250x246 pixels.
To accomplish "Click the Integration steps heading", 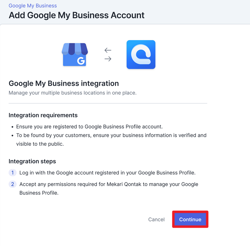I will 32,161.
